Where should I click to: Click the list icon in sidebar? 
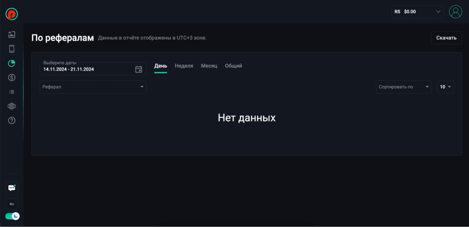tap(12, 92)
